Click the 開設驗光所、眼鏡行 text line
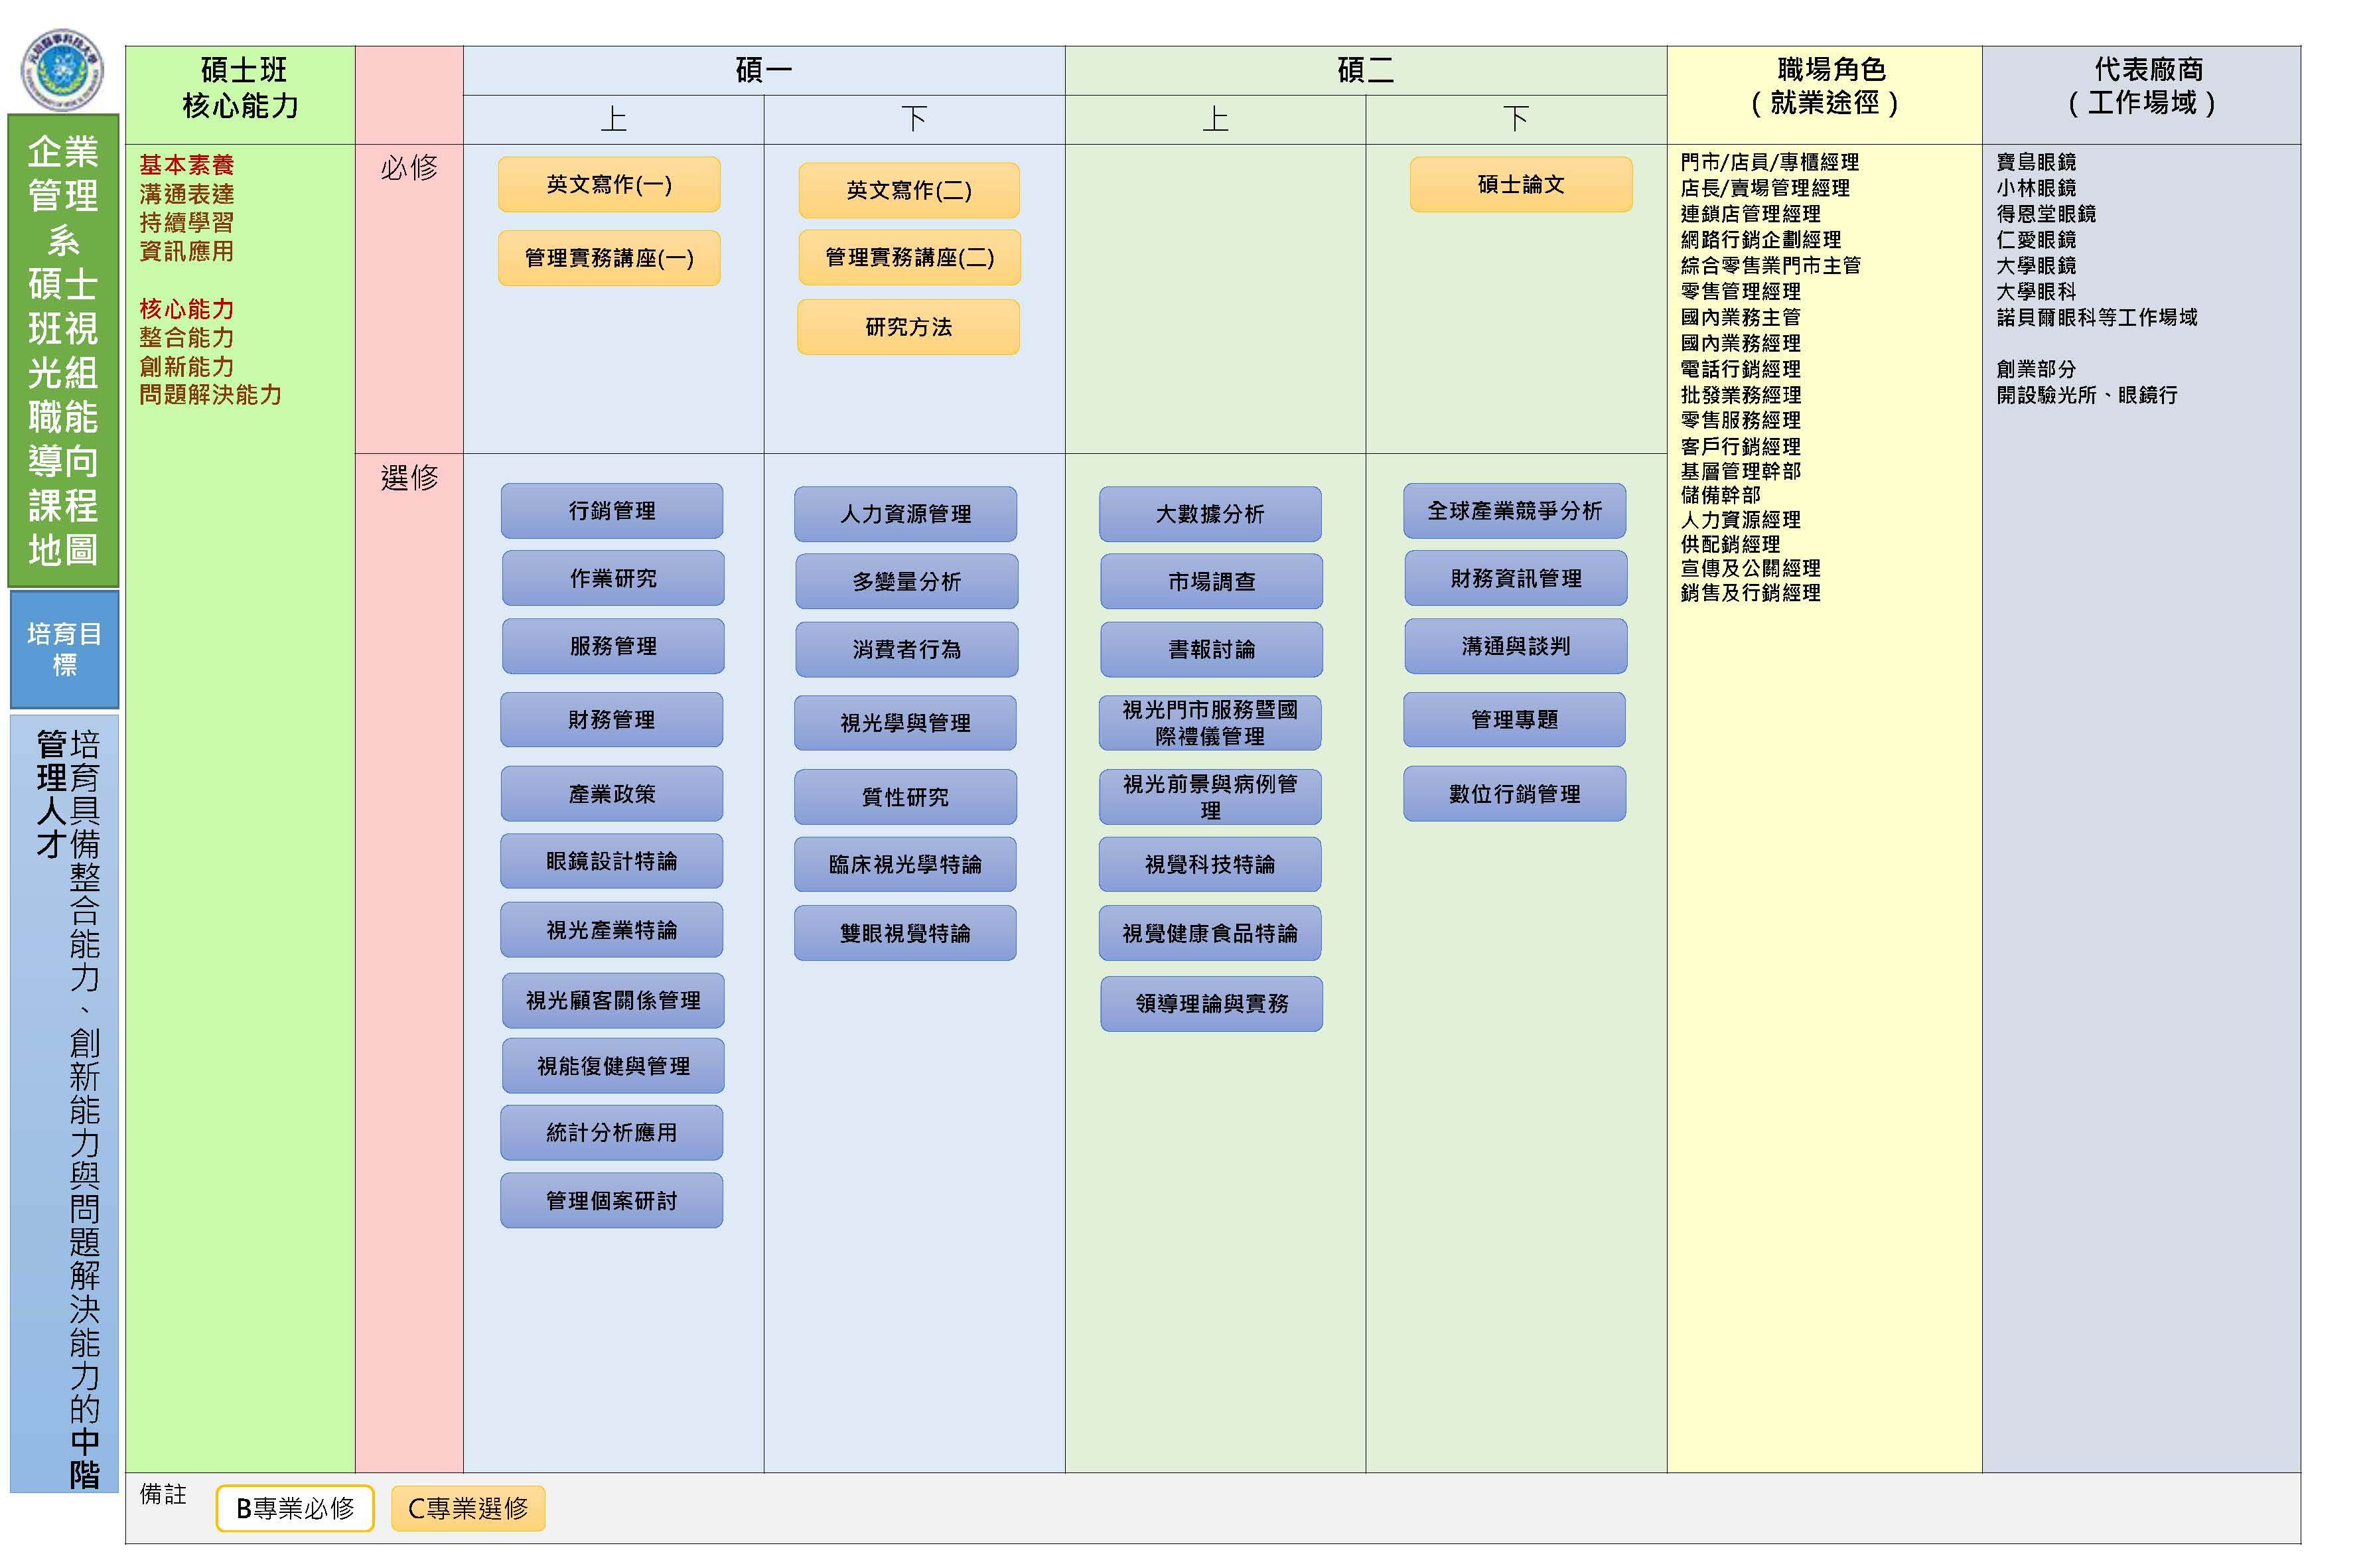The height and width of the screenshot is (1568, 2367). coord(2087,395)
